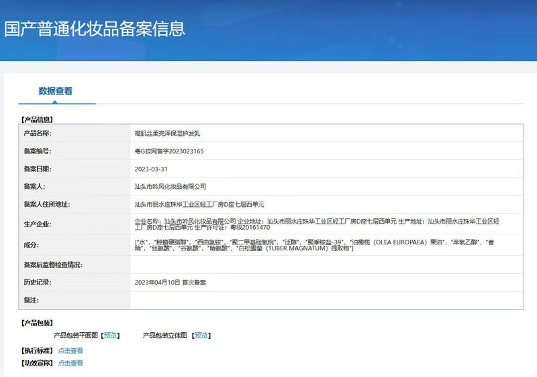537x377 pixels.
Task: Open 点击查看 link next to 执行标准
Action: click(x=70, y=351)
